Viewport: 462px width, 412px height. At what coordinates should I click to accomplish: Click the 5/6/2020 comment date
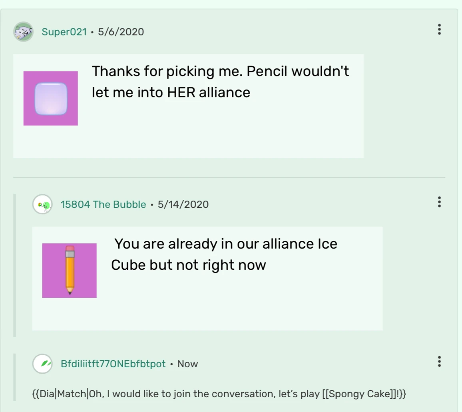[121, 32]
